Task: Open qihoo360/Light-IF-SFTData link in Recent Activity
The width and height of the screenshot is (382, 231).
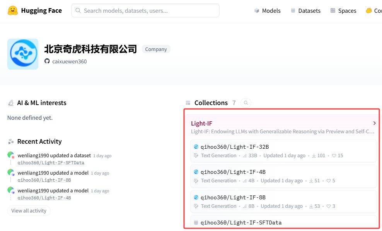Action: [51, 163]
